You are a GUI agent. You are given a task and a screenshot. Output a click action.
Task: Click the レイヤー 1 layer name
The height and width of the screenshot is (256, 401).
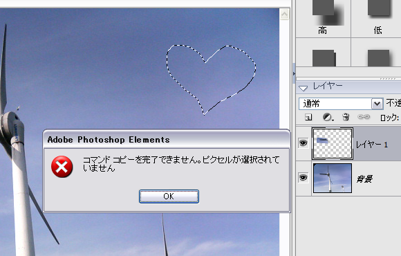point(372,145)
